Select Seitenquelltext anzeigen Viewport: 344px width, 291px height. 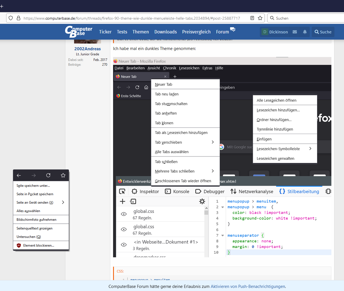coord(41,228)
